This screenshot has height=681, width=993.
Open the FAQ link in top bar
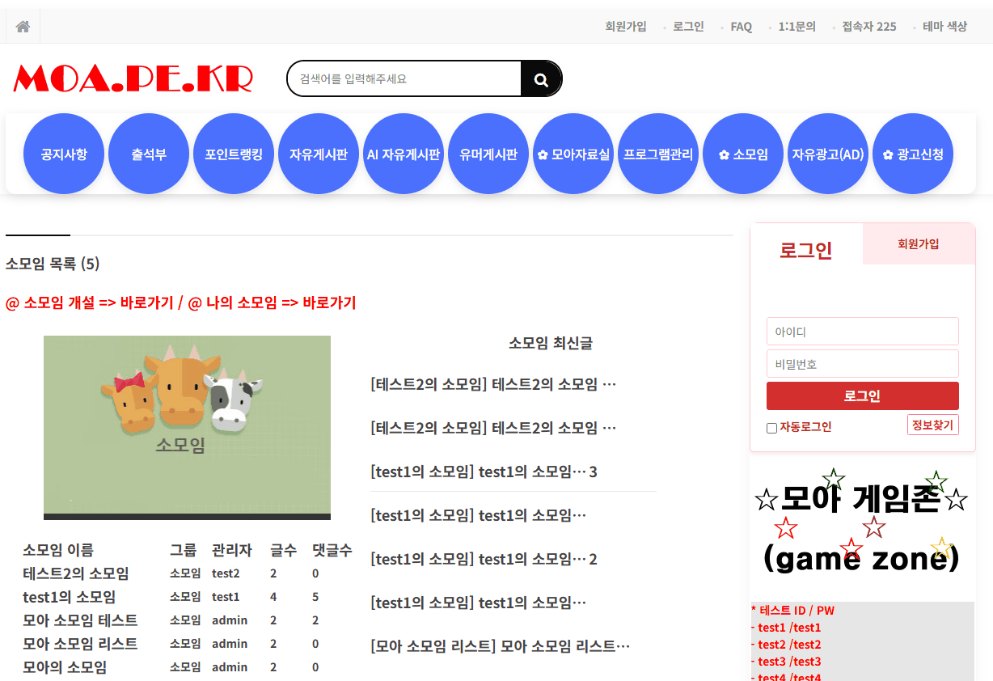click(741, 27)
